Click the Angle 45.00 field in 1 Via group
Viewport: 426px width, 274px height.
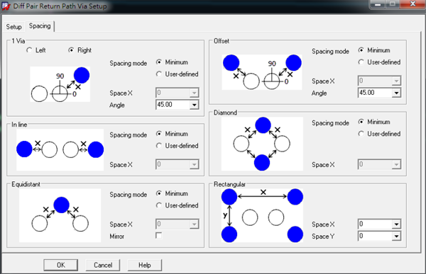(173, 105)
